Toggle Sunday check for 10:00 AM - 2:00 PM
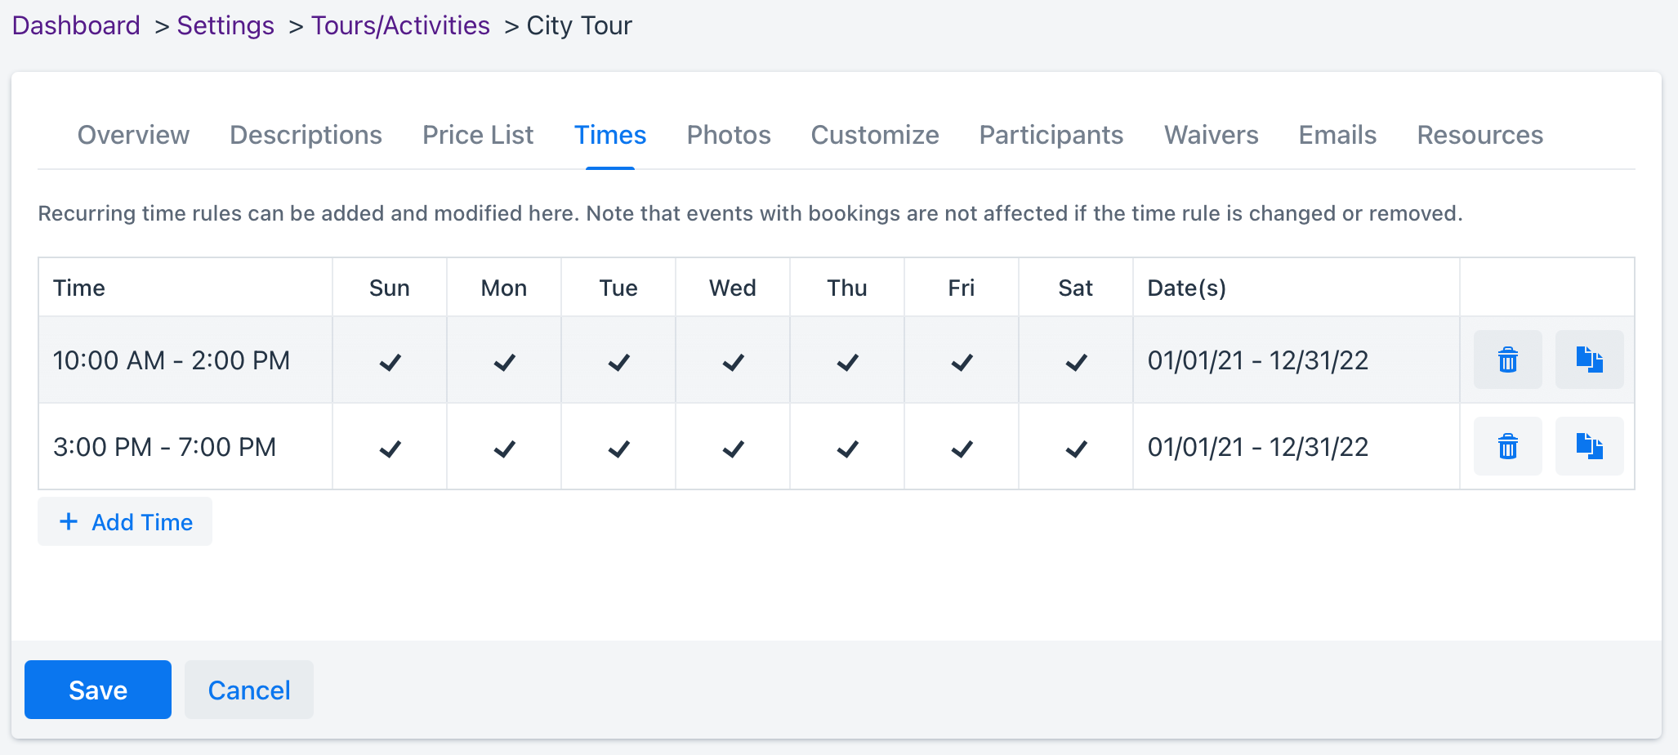 click(x=390, y=361)
